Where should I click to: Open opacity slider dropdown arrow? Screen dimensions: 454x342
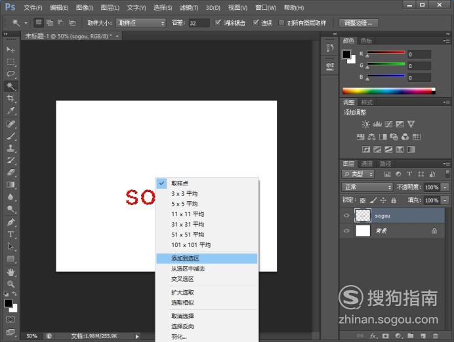[x=445, y=187]
